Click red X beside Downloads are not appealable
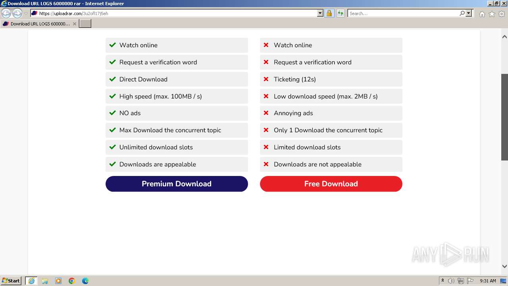This screenshot has width=508, height=286. tap(266, 164)
